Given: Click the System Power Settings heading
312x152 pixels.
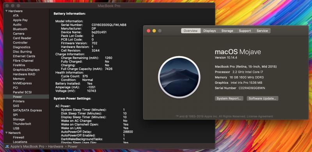Looking at the screenshot, I should coord(73,99).
